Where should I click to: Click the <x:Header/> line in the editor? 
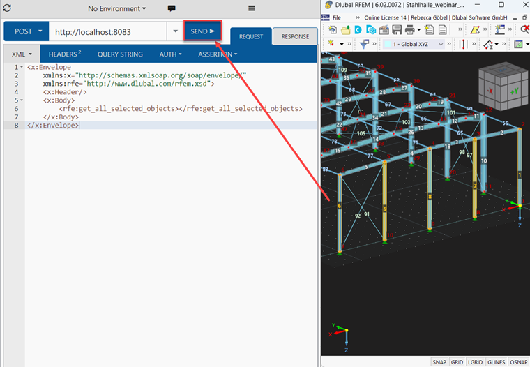click(x=65, y=92)
